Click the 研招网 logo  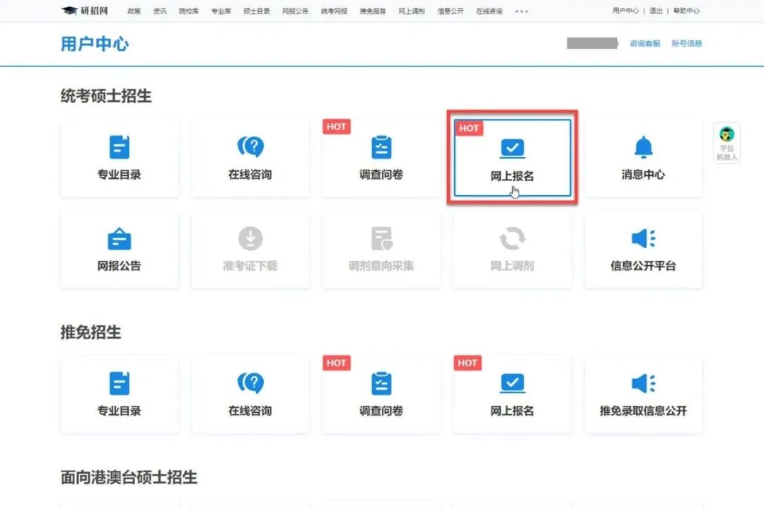[85, 11]
